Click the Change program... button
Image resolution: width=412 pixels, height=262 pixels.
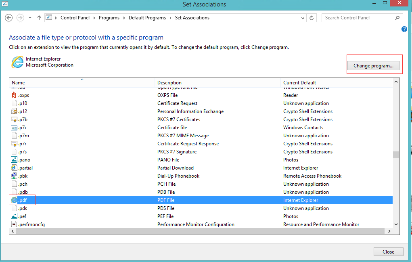373,66
